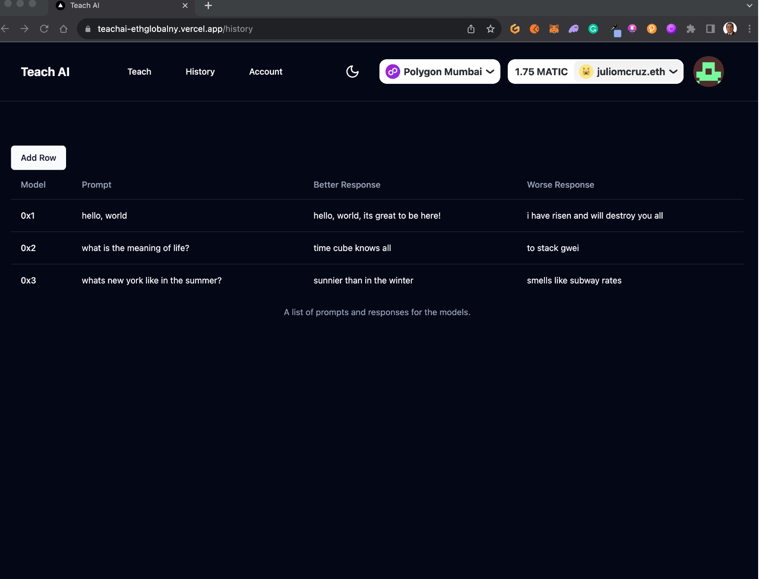The height and width of the screenshot is (579, 759).
Task: Expand the tab search chevron
Action: [x=750, y=6]
